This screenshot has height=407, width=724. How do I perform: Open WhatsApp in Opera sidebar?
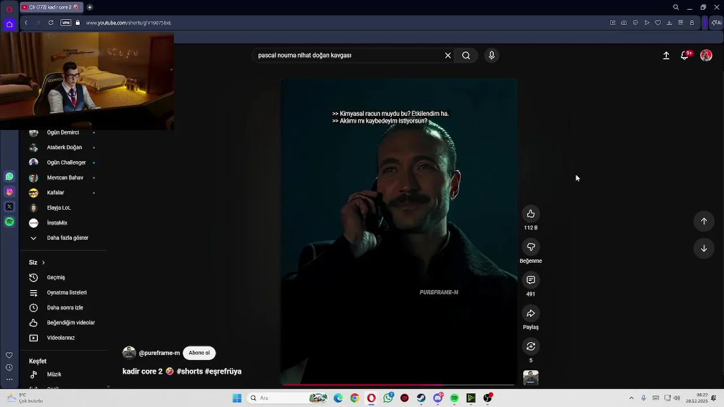tap(9, 177)
